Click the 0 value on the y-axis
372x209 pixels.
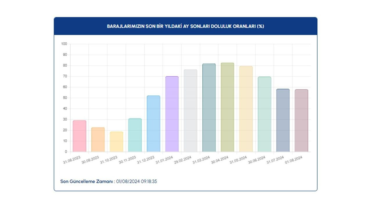tap(66, 152)
